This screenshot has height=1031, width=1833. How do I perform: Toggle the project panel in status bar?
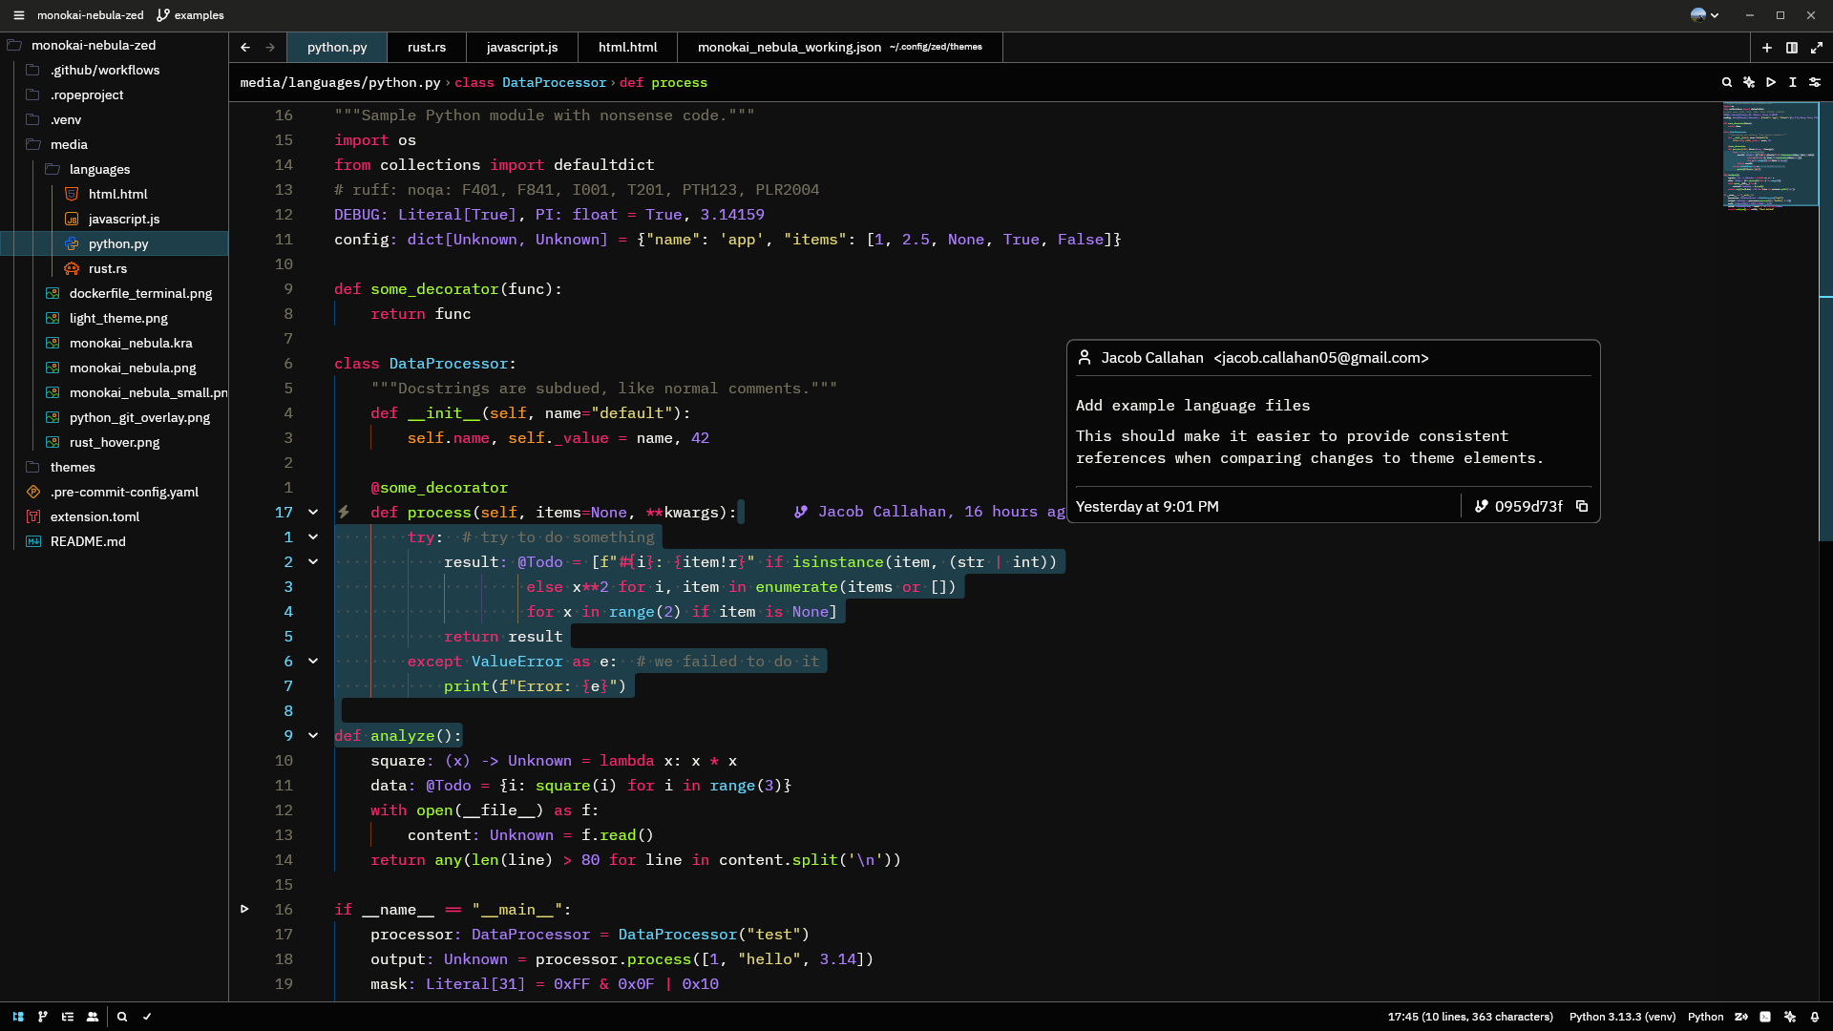18,1017
